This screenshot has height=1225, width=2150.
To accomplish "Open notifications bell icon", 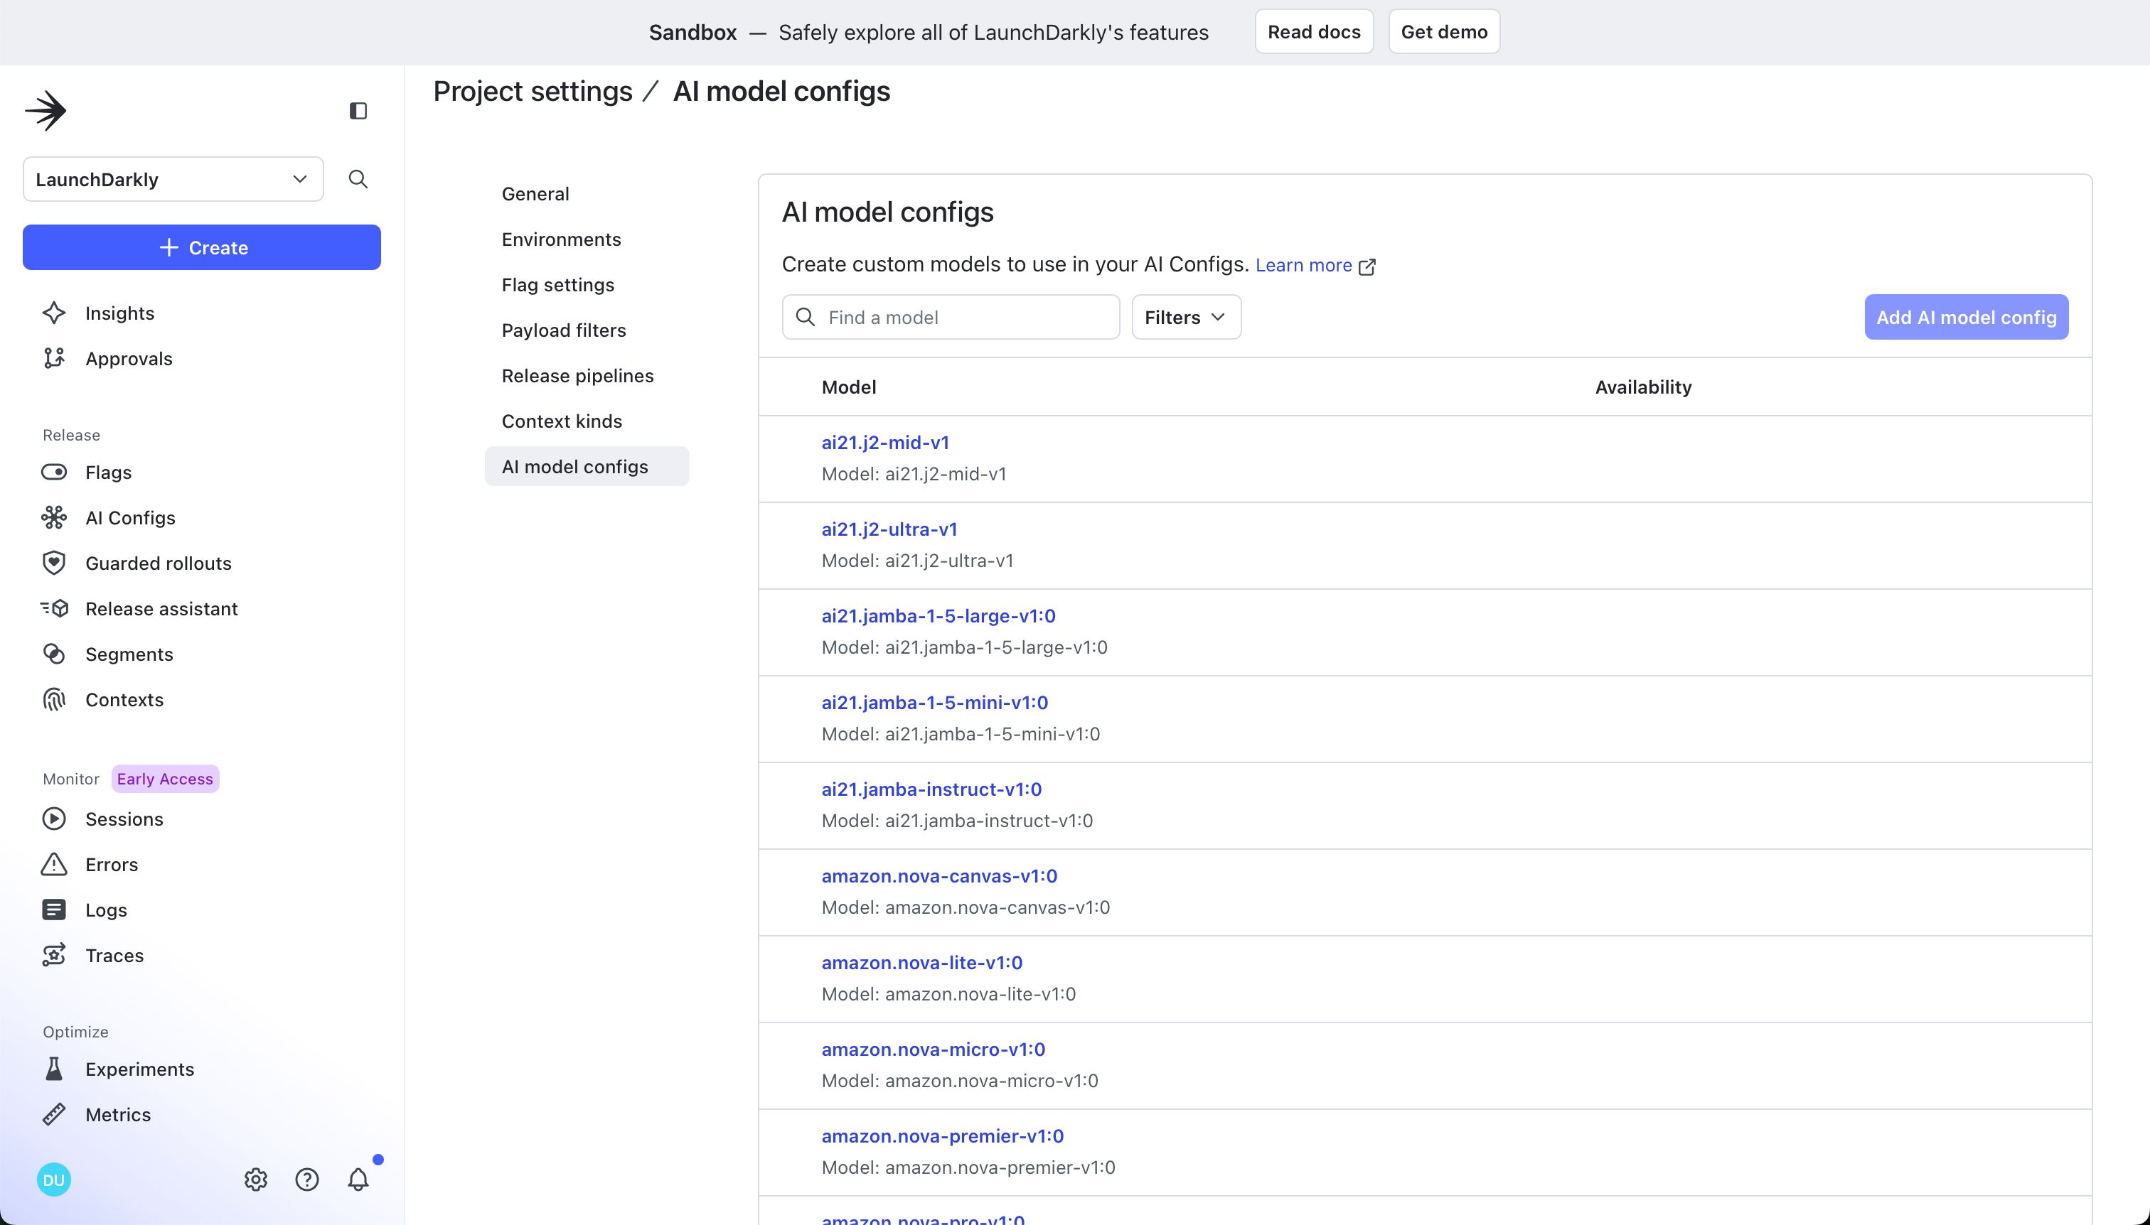I will tap(358, 1180).
